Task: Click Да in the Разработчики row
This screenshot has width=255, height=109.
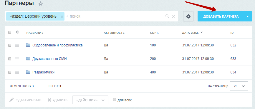Action: [x=106, y=72]
